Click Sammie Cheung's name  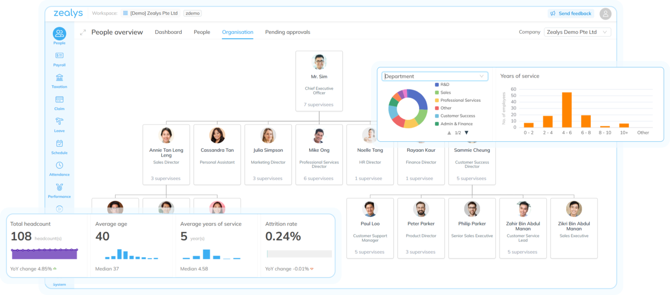(x=472, y=150)
